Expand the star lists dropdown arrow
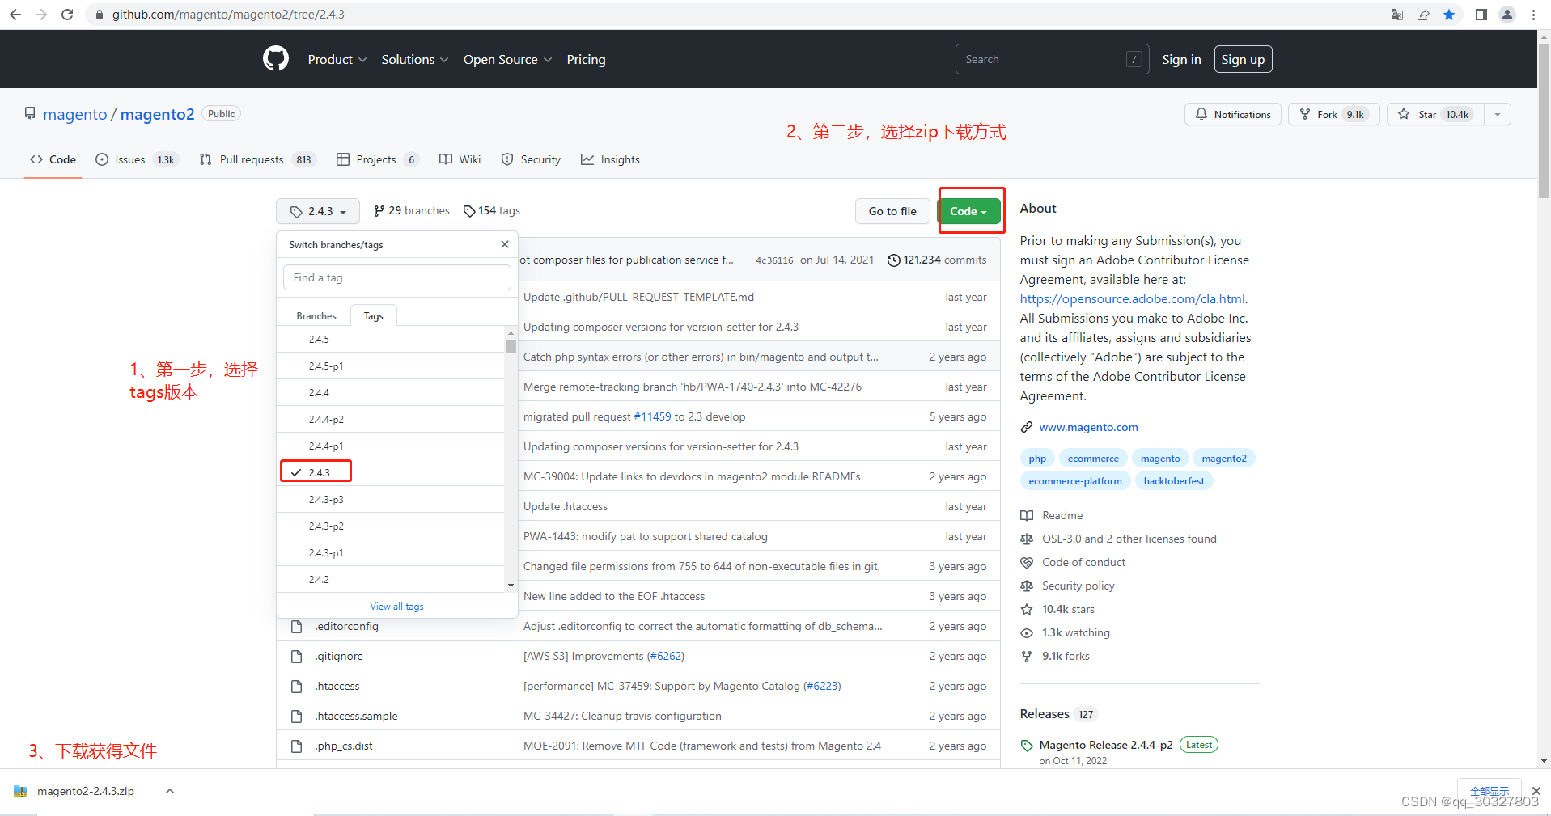The height and width of the screenshot is (816, 1551). tap(1498, 114)
